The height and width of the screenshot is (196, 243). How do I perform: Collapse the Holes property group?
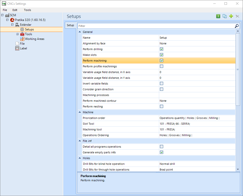point(80,158)
